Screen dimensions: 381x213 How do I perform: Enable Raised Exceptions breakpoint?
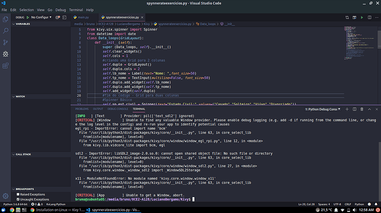pos(18,194)
